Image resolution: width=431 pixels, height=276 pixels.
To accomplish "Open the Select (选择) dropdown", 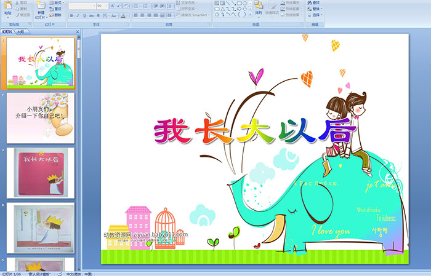I will (315, 15).
